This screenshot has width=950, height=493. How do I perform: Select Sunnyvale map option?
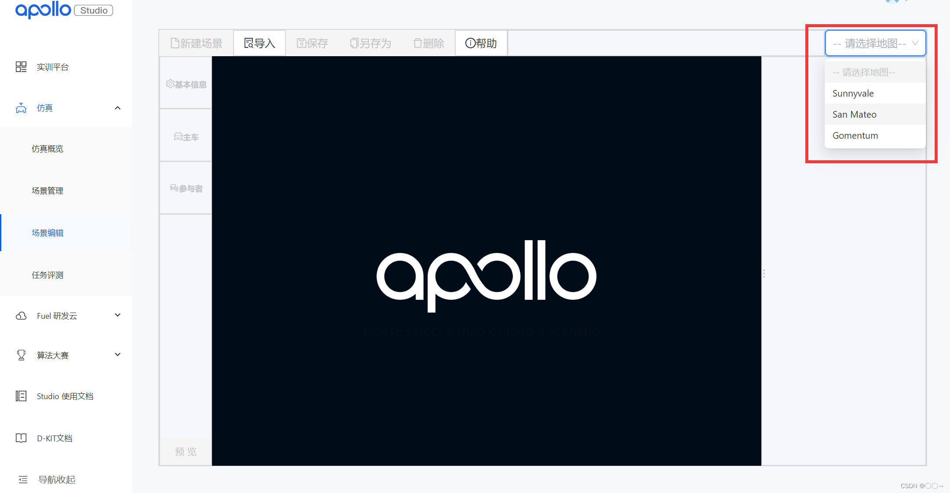point(875,93)
